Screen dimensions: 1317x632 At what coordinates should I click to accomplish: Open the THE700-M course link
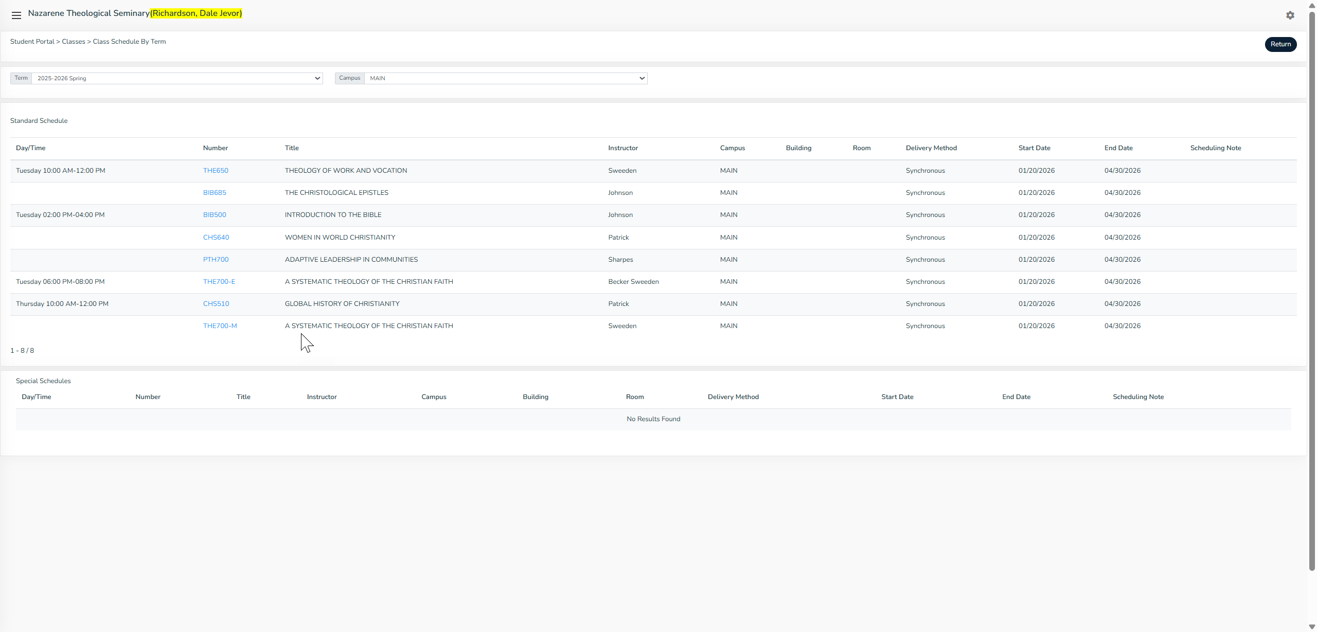(220, 326)
